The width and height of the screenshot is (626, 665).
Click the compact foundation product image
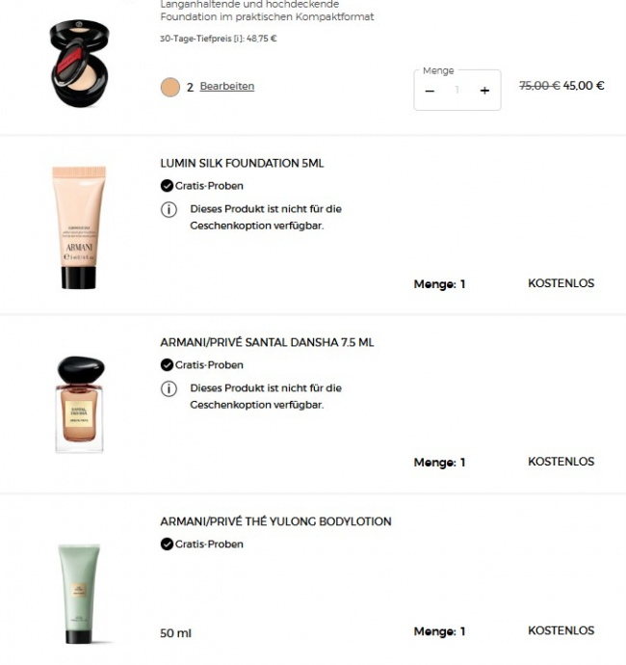(79, 63)
